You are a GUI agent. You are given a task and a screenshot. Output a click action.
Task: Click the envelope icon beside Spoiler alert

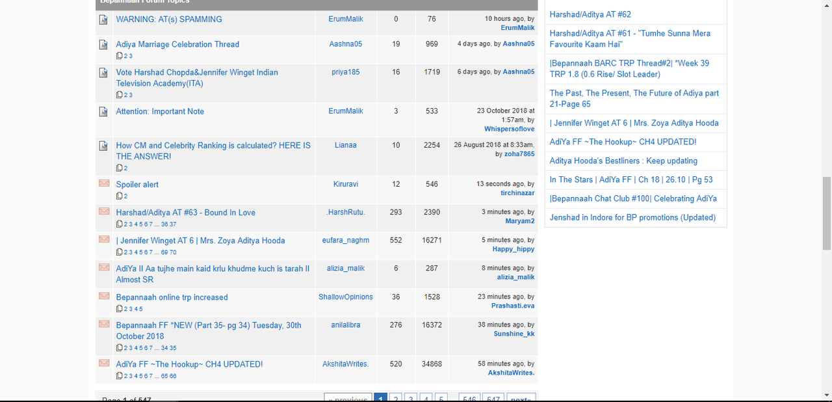point(104,183)
